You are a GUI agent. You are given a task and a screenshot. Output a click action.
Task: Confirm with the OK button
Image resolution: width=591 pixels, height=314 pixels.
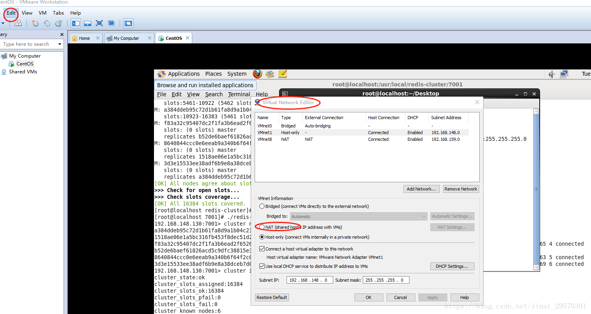click(369, 297)
